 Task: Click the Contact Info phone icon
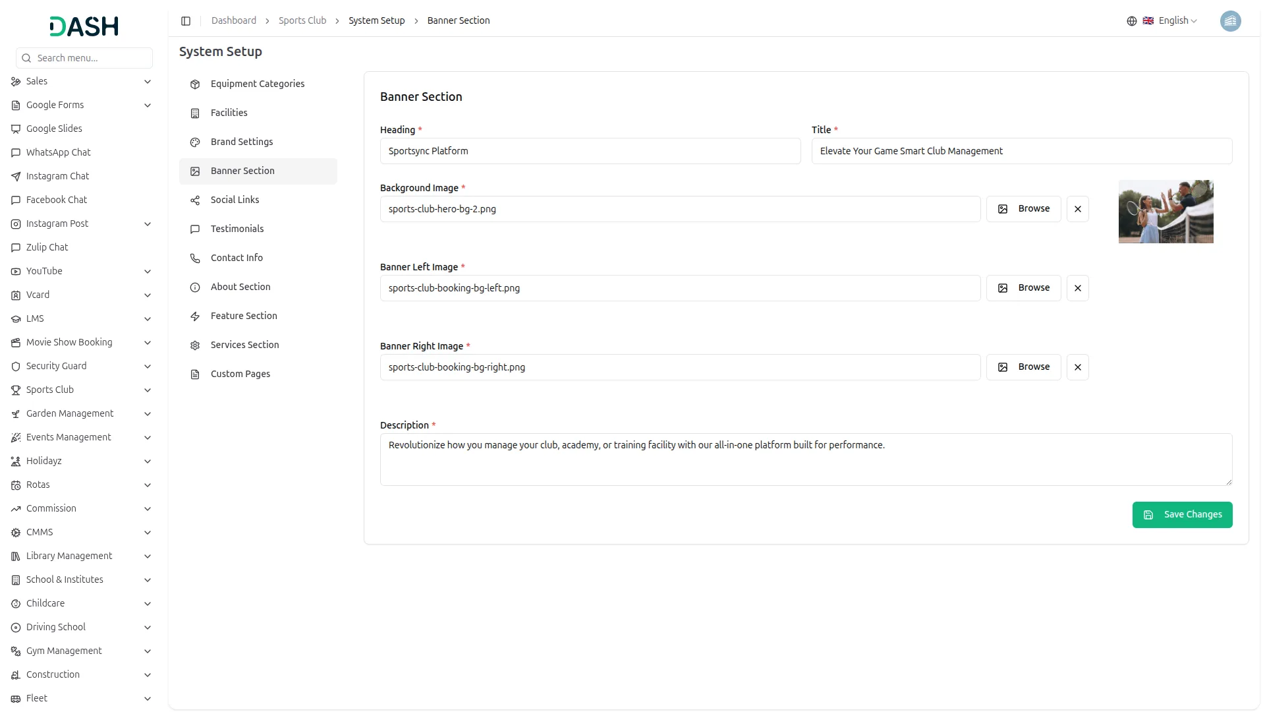point(195,258)
